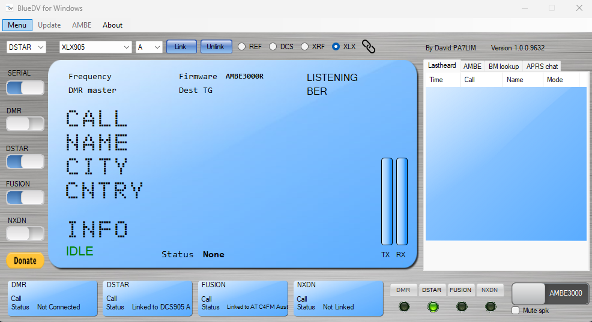Toggle the FUSION switch on left panel
Screen dimensions: 592x322
[25, 197]
